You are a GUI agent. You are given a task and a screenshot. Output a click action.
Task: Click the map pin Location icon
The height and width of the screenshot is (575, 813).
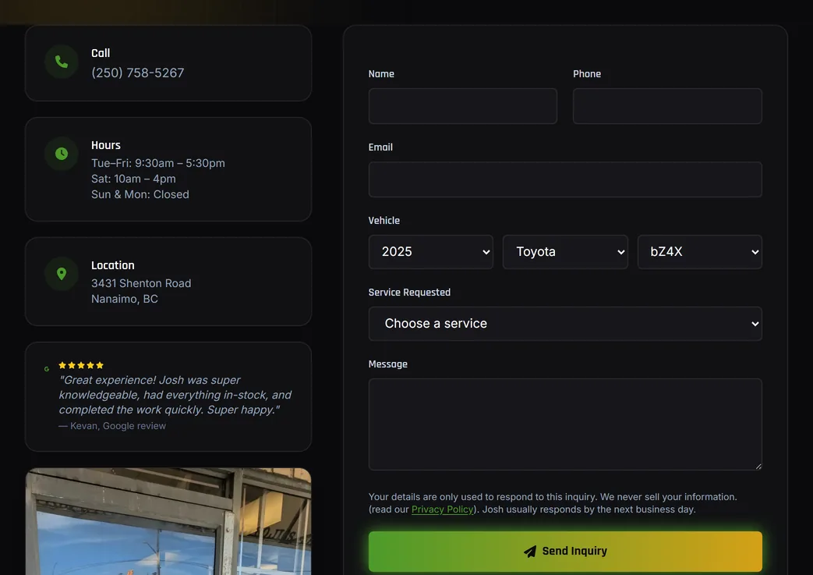tap(61, 274)
